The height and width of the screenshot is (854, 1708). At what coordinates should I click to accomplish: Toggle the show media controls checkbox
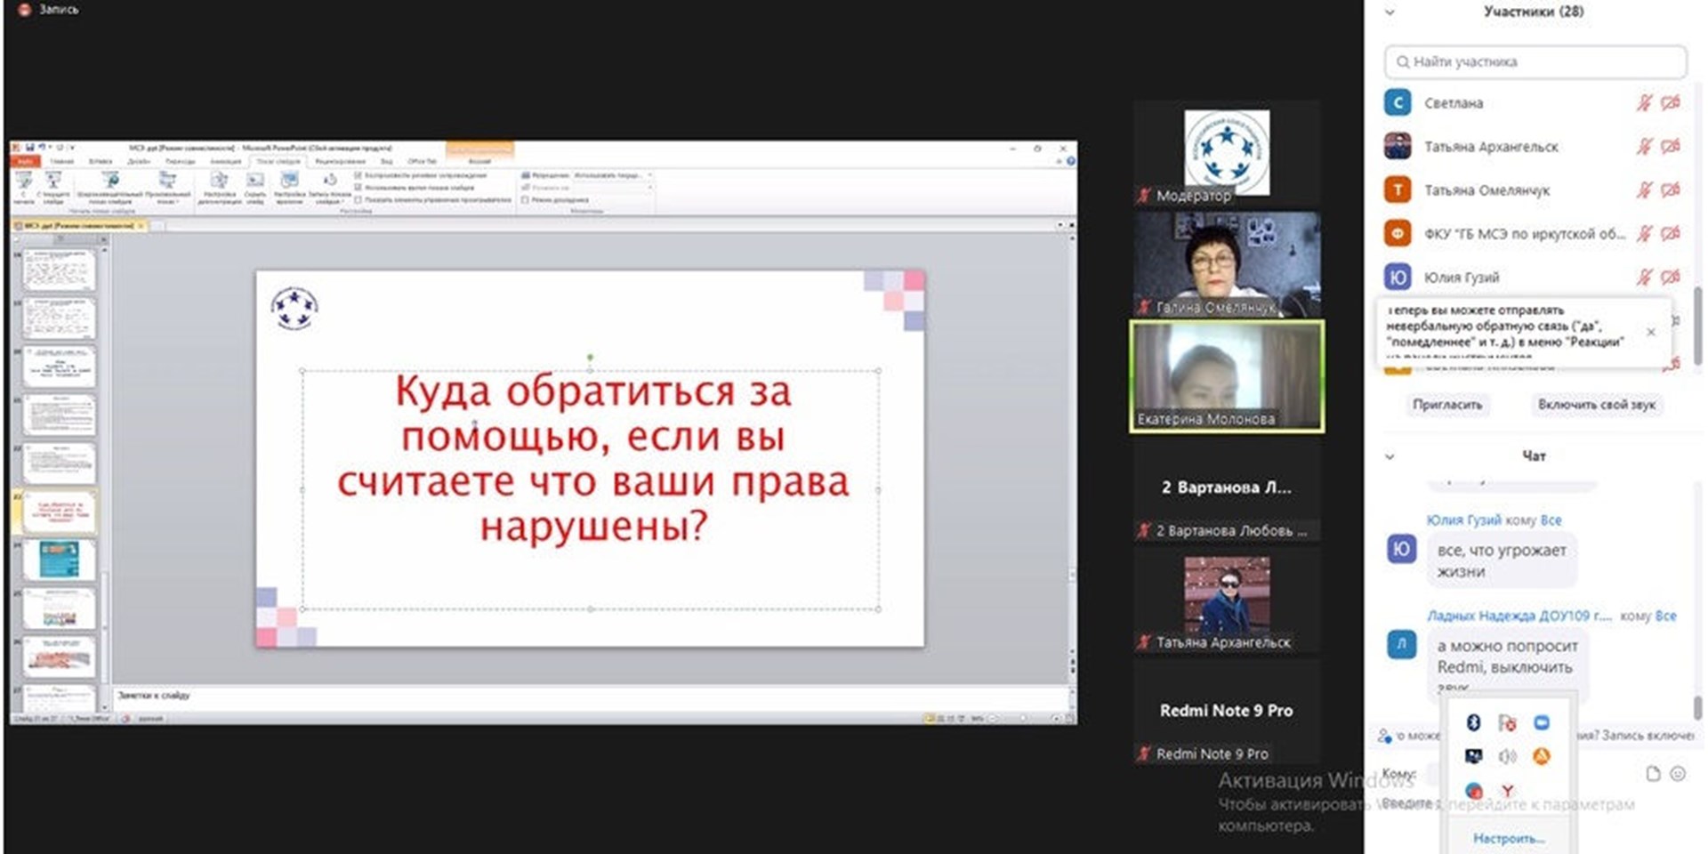pos(359,199)
